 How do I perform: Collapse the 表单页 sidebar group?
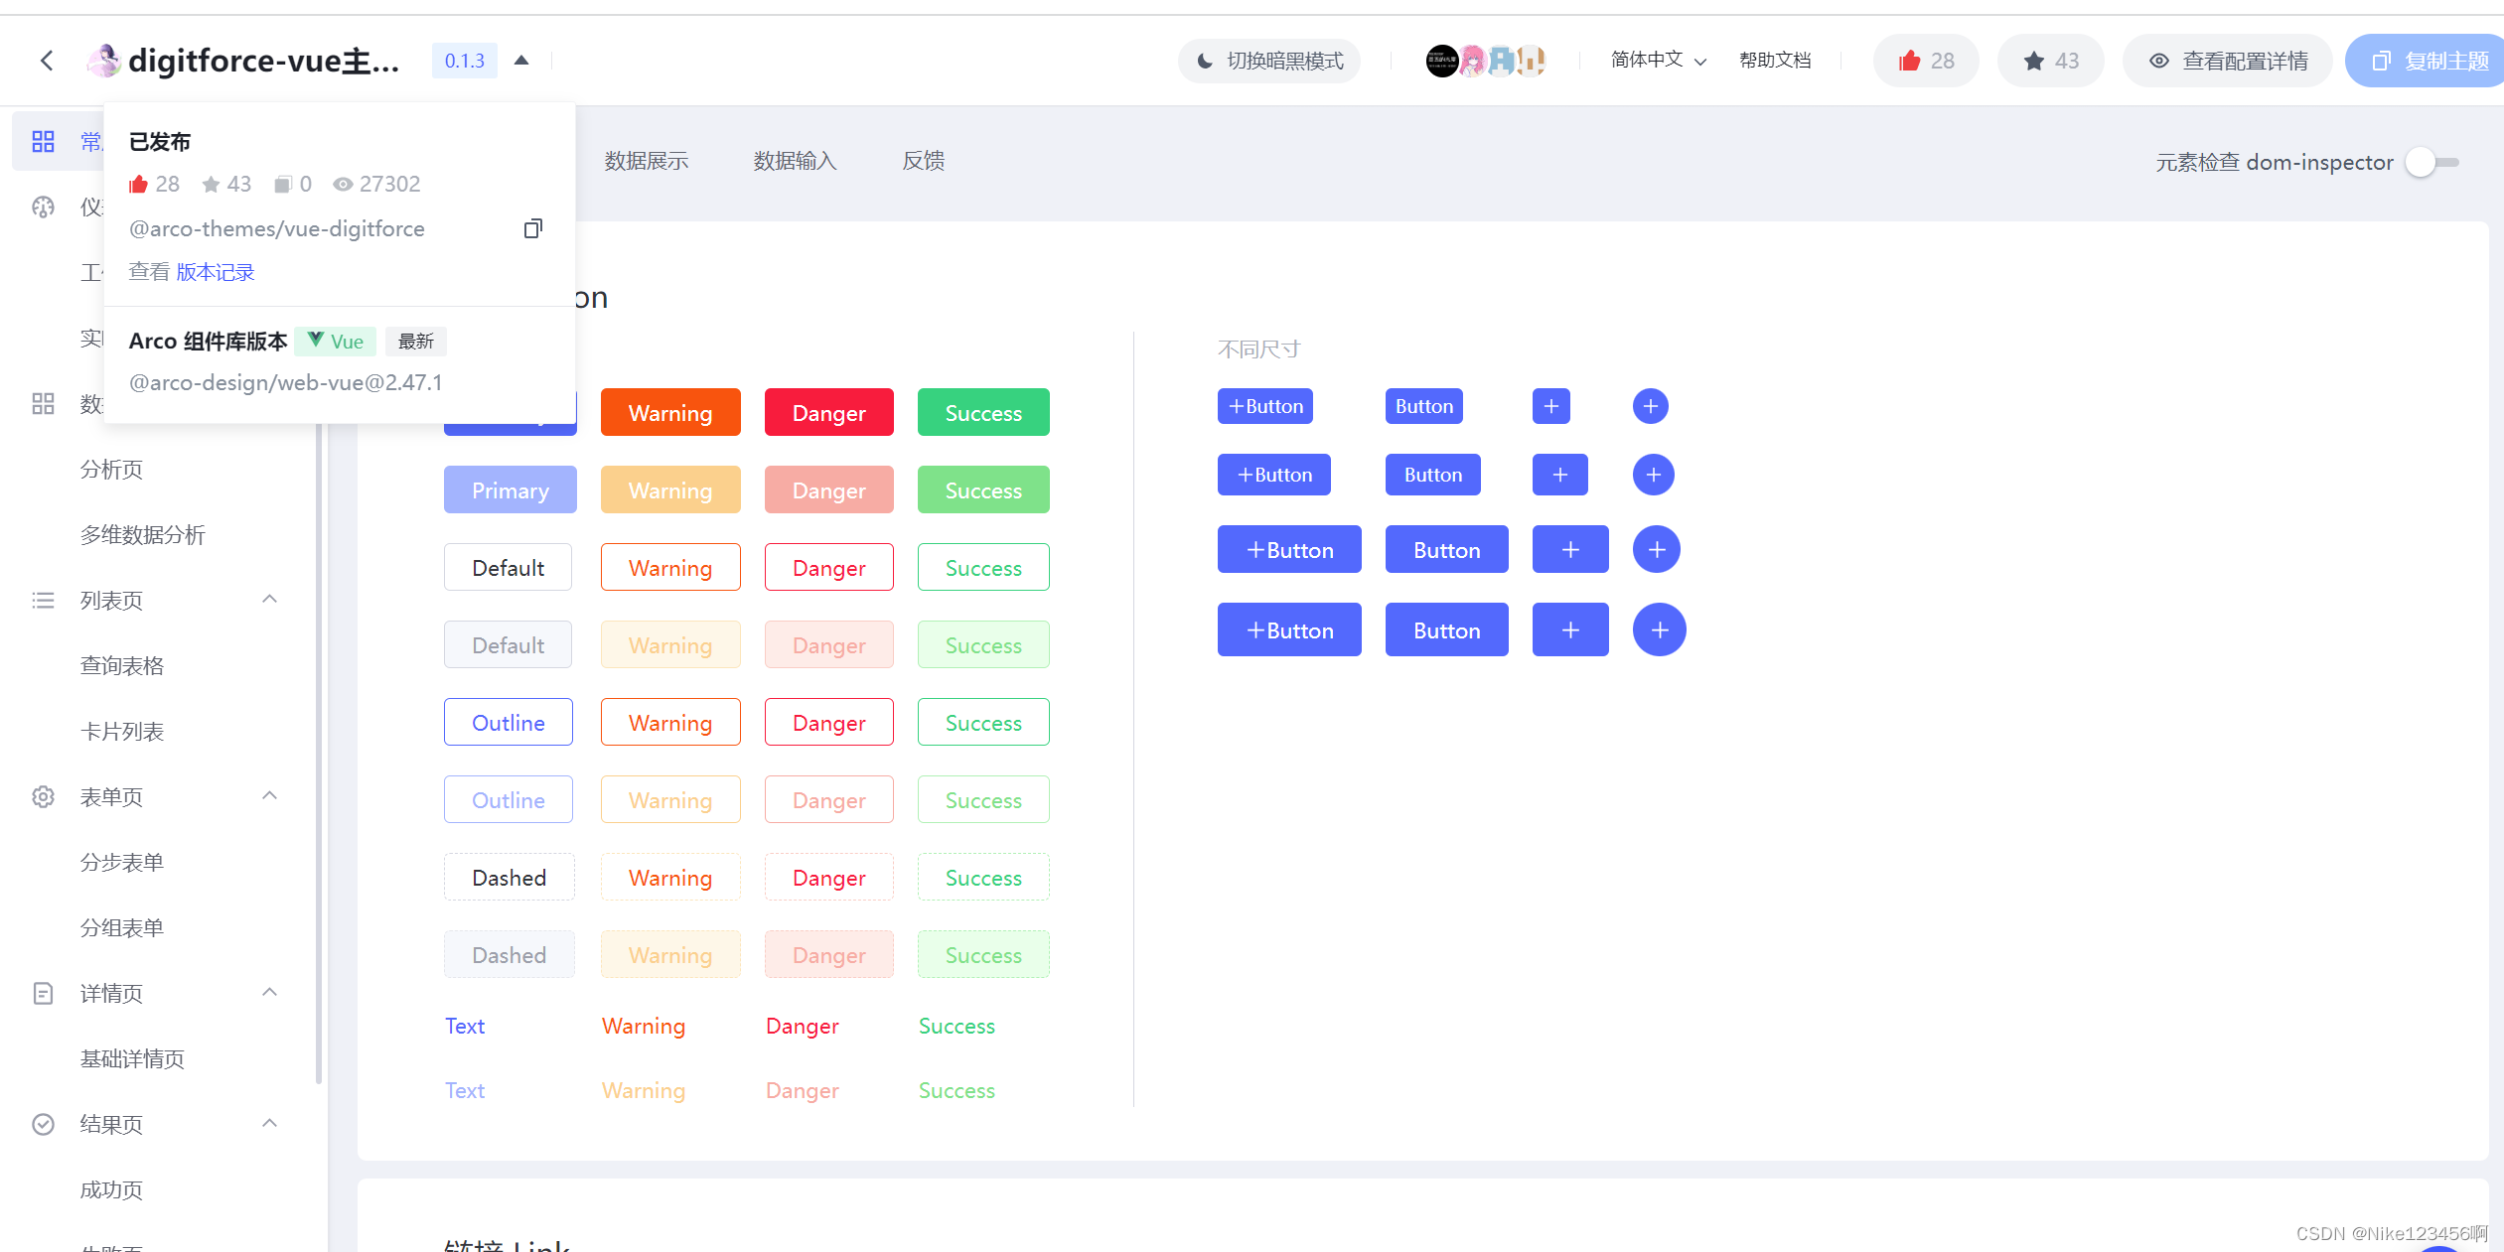point(269,796)
